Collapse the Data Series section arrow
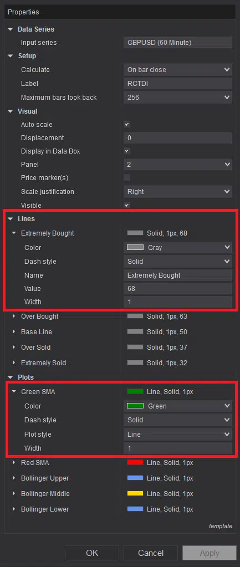The width and height of the screenshot is (240, 567). point(10,29)
